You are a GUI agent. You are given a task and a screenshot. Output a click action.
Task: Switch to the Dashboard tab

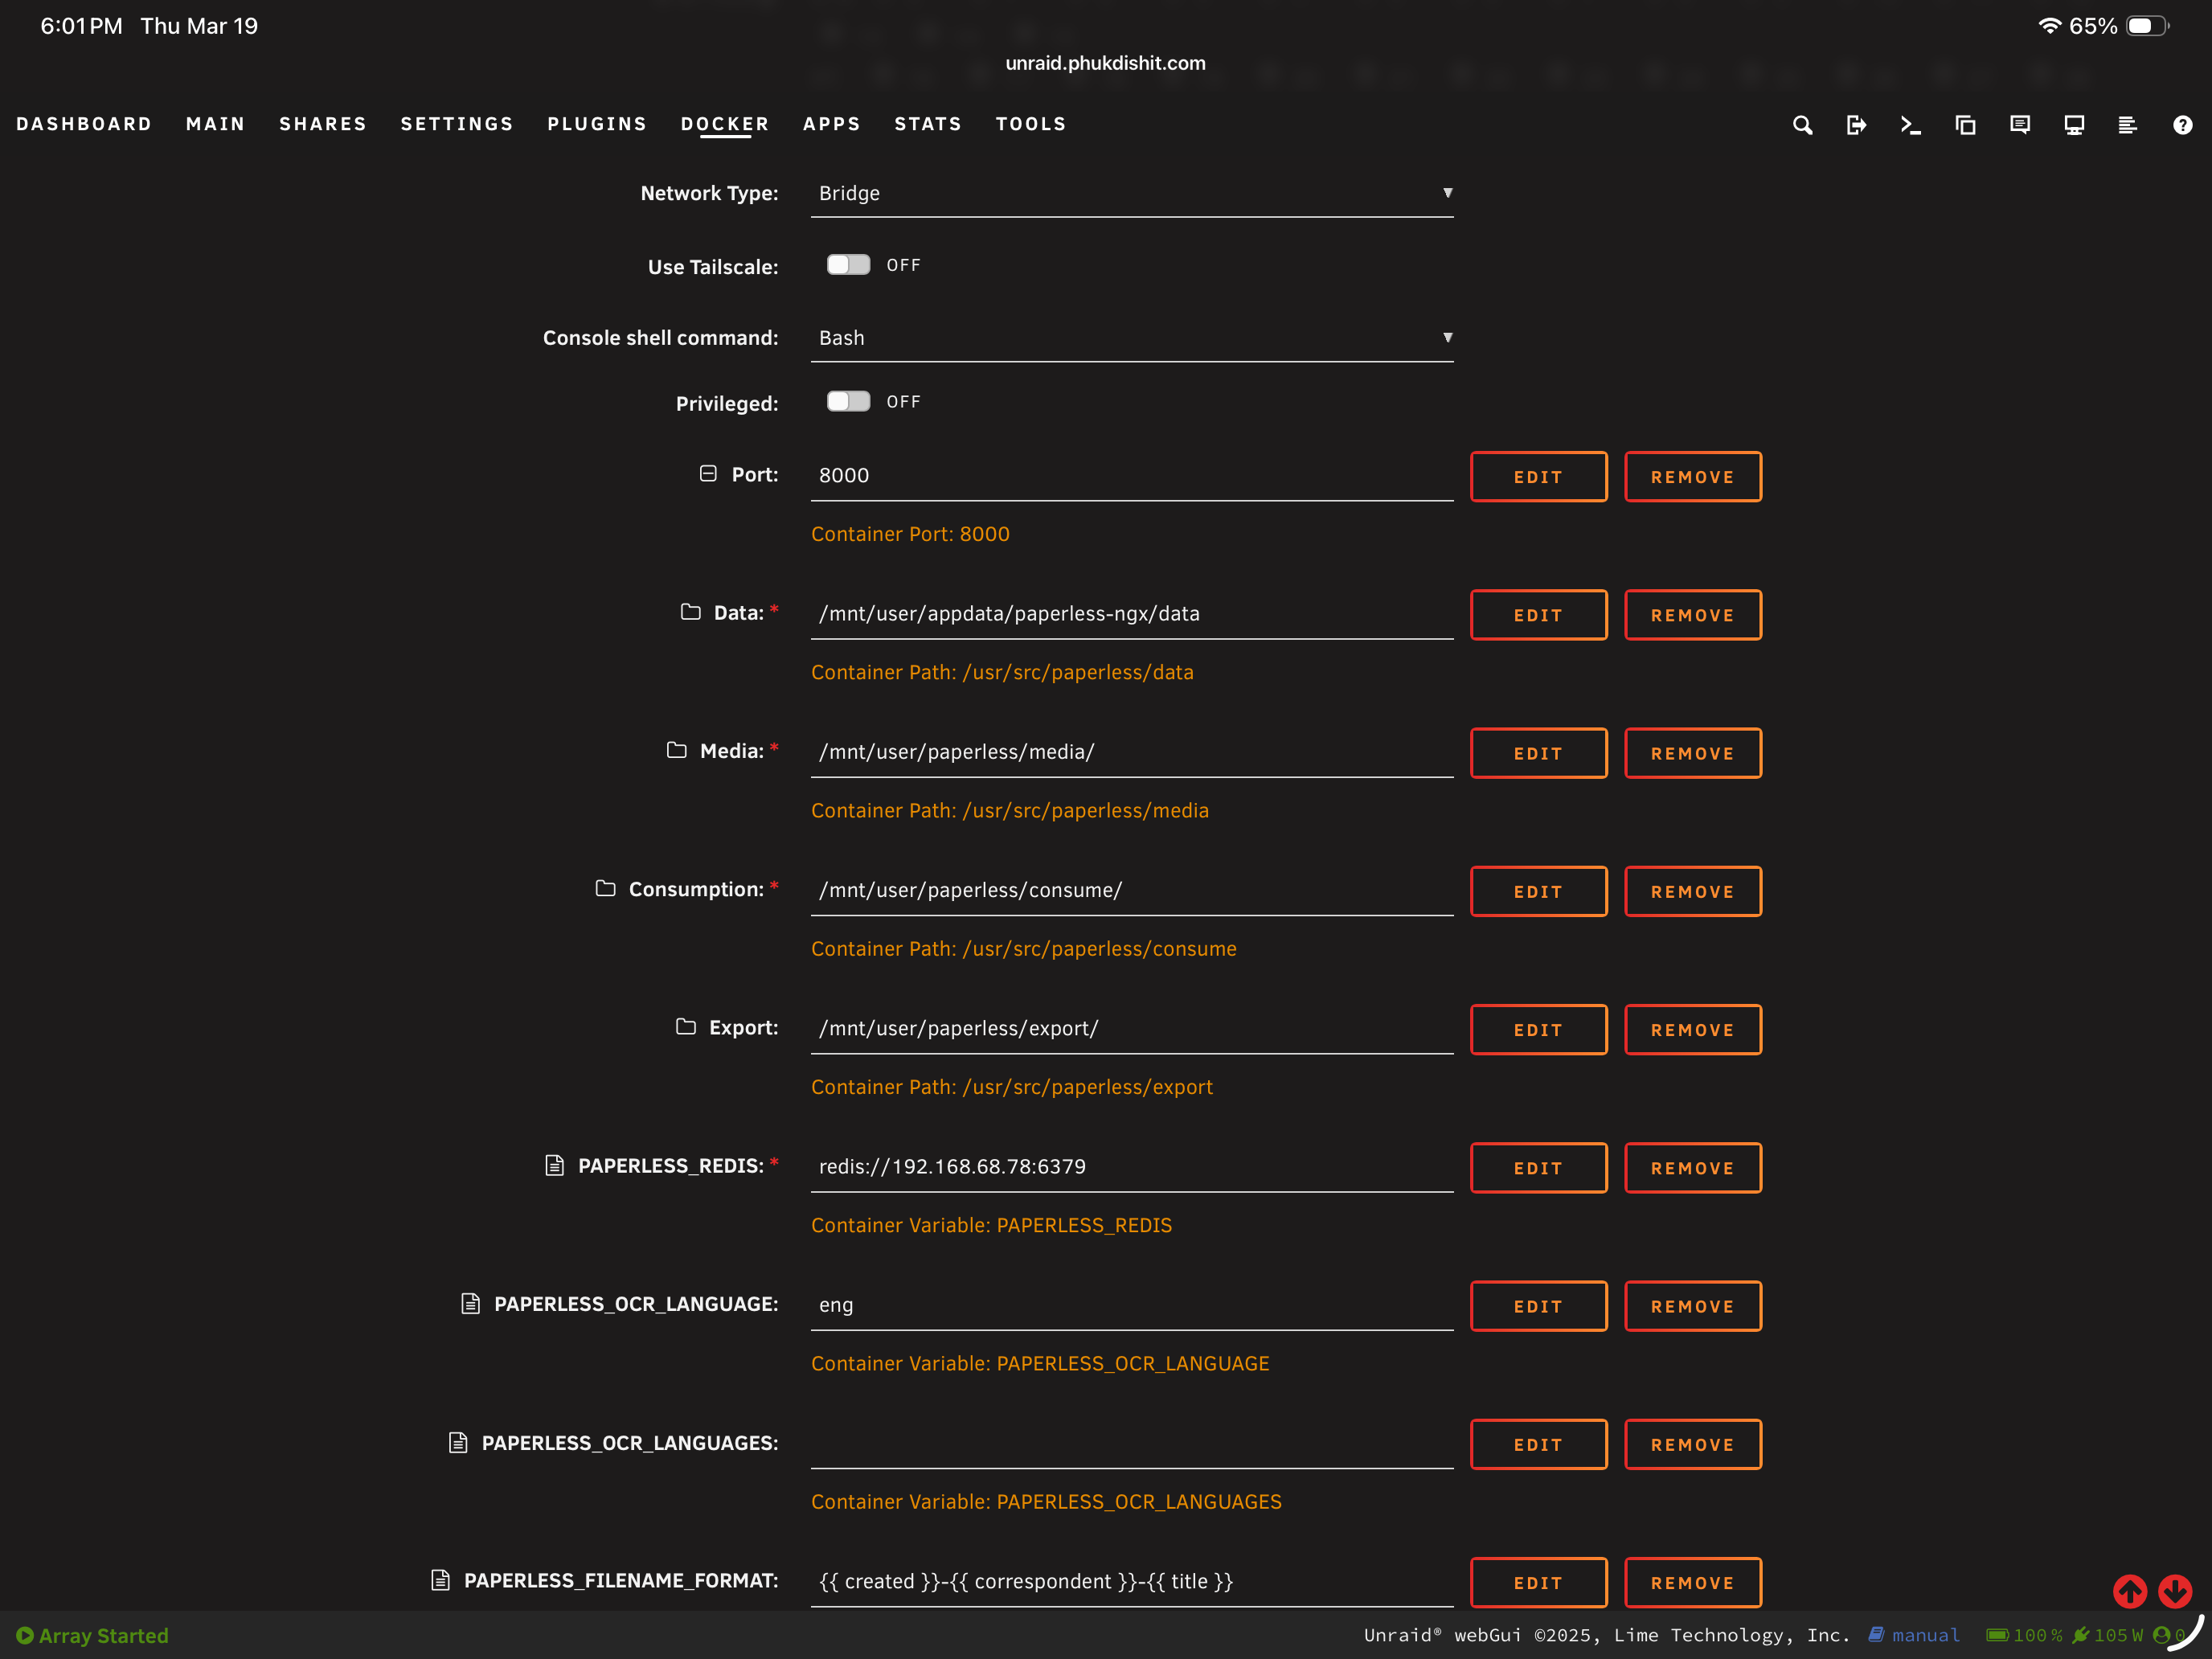(84, 124)
